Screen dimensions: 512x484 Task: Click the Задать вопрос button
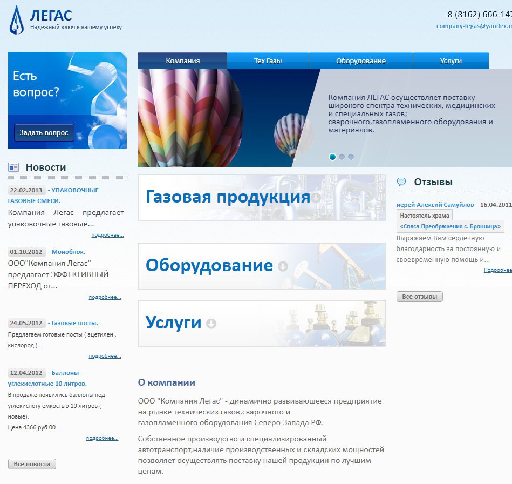tap(44, 132)
